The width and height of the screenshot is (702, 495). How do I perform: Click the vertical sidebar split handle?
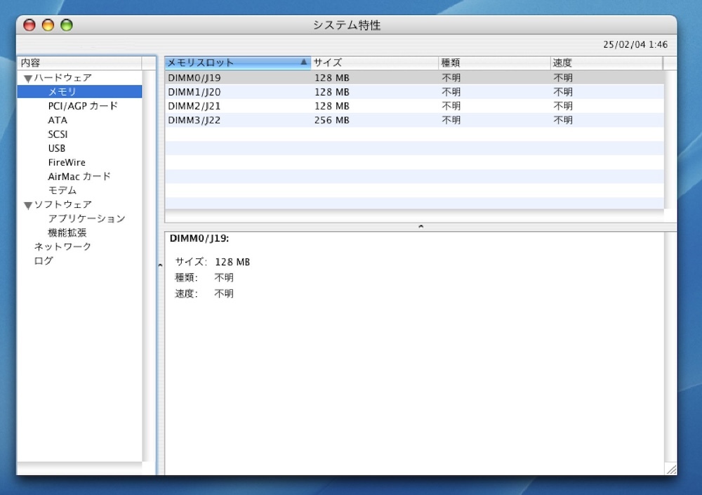(x=160, y=265)
